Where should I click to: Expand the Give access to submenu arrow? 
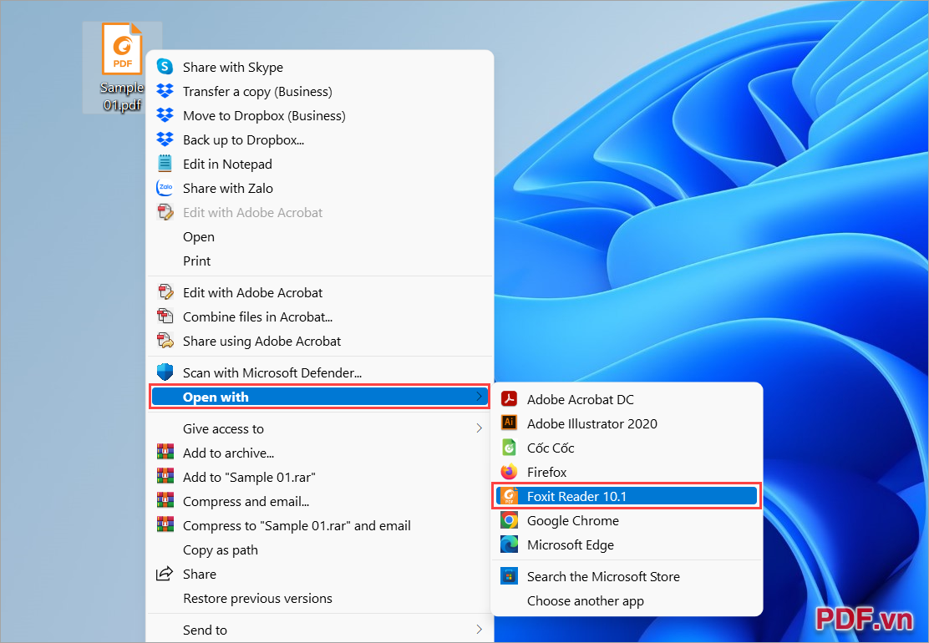pos(480,428)
